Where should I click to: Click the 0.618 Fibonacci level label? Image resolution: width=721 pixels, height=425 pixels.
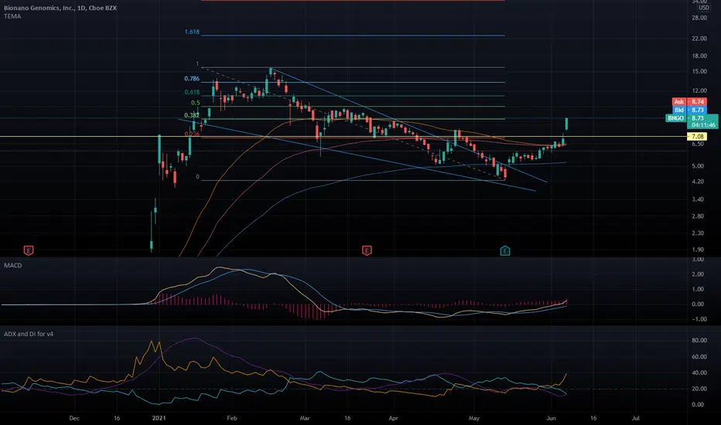pyautogui.click(x=192, y=92)
